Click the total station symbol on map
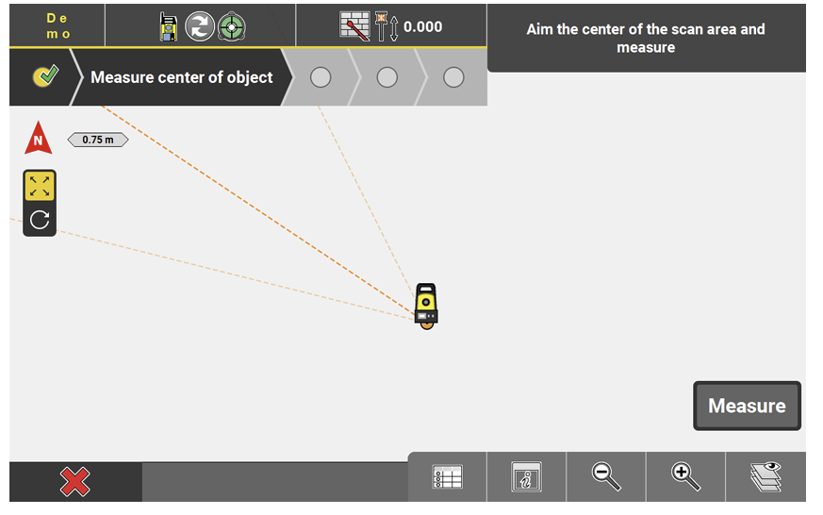823x515 pixels. pos(426,306)
